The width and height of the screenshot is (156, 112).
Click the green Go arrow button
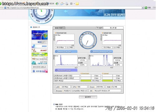[x=146, y=7]
